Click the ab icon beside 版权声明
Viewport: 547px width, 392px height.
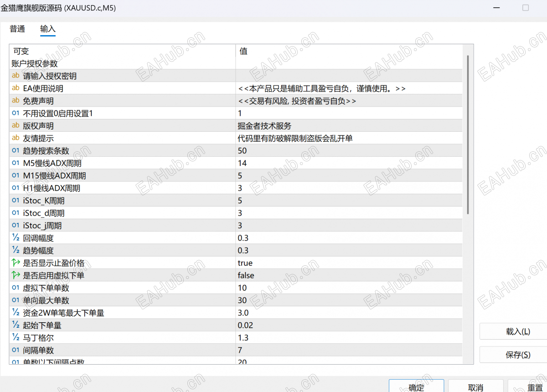coord(15,126)
